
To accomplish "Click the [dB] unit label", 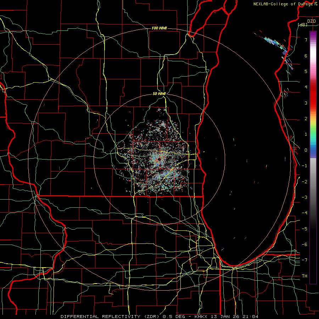I will coord(303,24).
